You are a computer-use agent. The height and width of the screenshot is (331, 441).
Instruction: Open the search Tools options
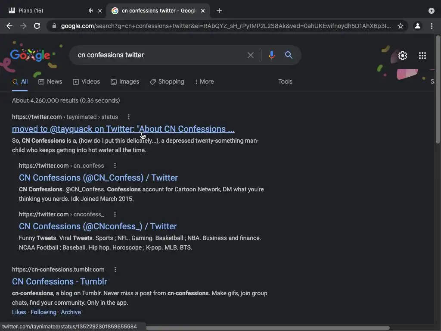tap(285, 81)
